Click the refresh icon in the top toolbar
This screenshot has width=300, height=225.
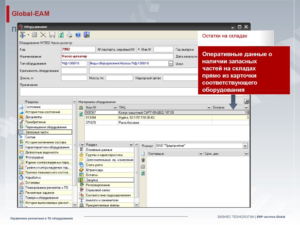pos(61,35)
